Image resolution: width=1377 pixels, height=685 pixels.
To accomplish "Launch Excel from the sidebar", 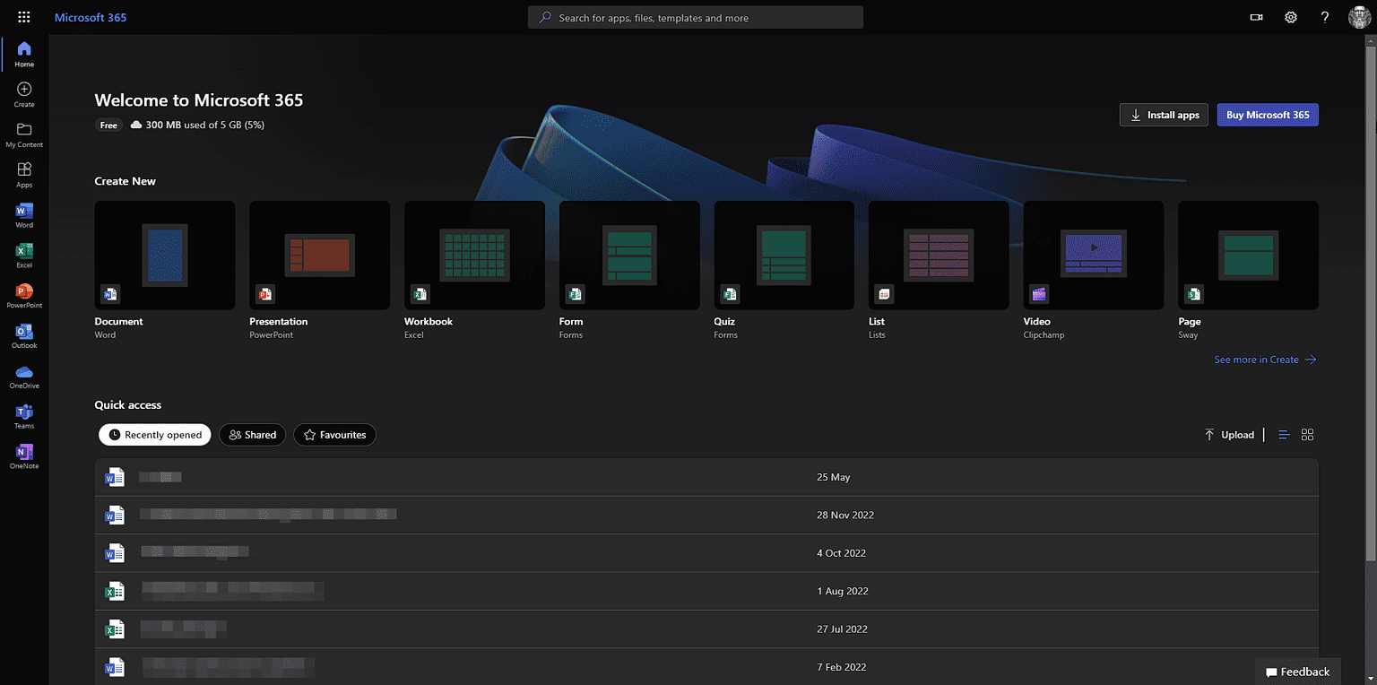I will pos(24,255).
